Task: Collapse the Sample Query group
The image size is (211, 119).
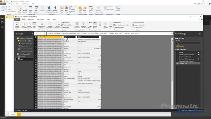Action: (x=17, y=41)
